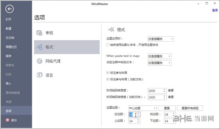Screen dimensions: 220x129
Task: Open the 语言 options category
Action: (x=67, y=75)
